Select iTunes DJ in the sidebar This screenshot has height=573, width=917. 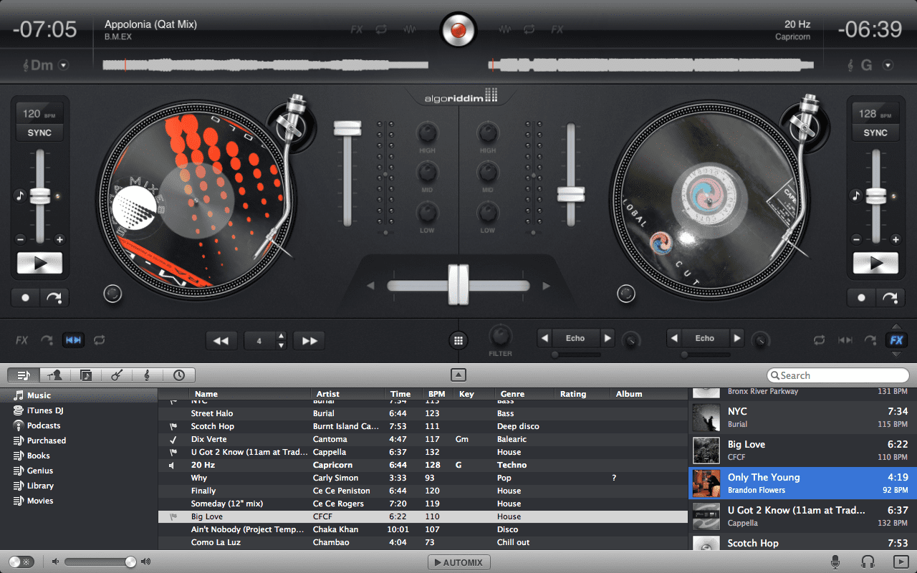44,410
